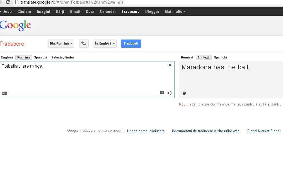Image resolution: width=283 pixels, height=174 pixels.
Task: Click the browser address bar URL
Action: pyautogui.click(x=72, y=2)
